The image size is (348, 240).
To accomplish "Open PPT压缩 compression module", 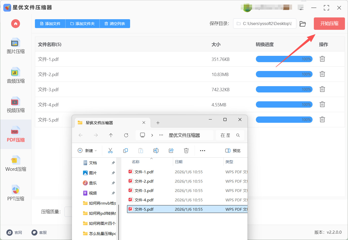I will (16, 193).
